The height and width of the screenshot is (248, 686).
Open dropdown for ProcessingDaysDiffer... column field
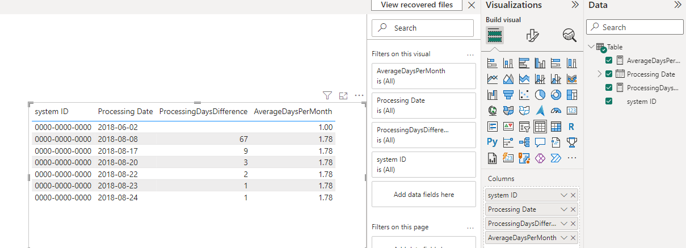pyautogui.click(x=563, y=224)
